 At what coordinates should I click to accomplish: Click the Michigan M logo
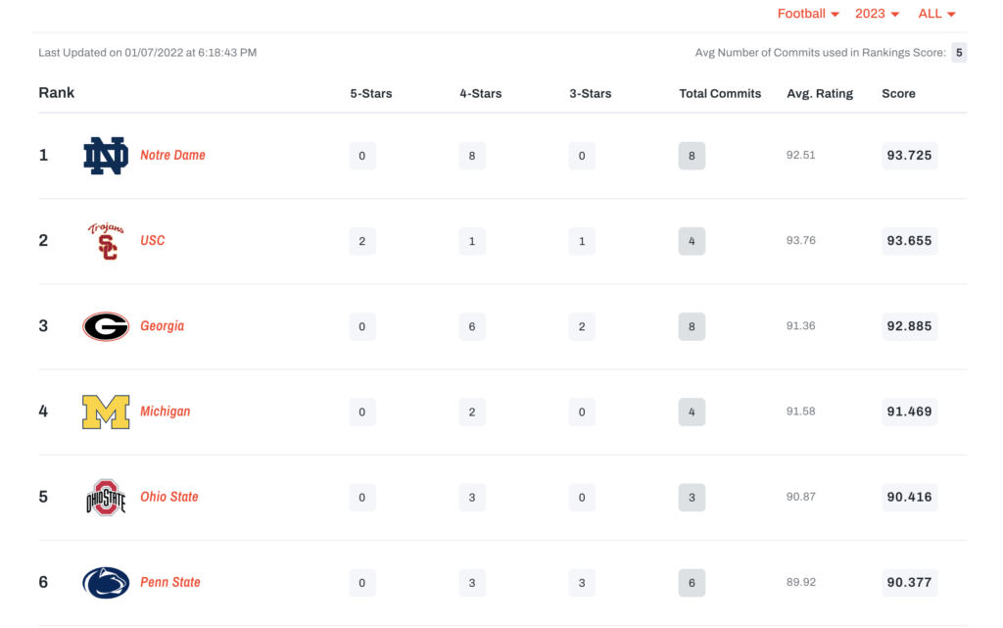coord(106,411)
